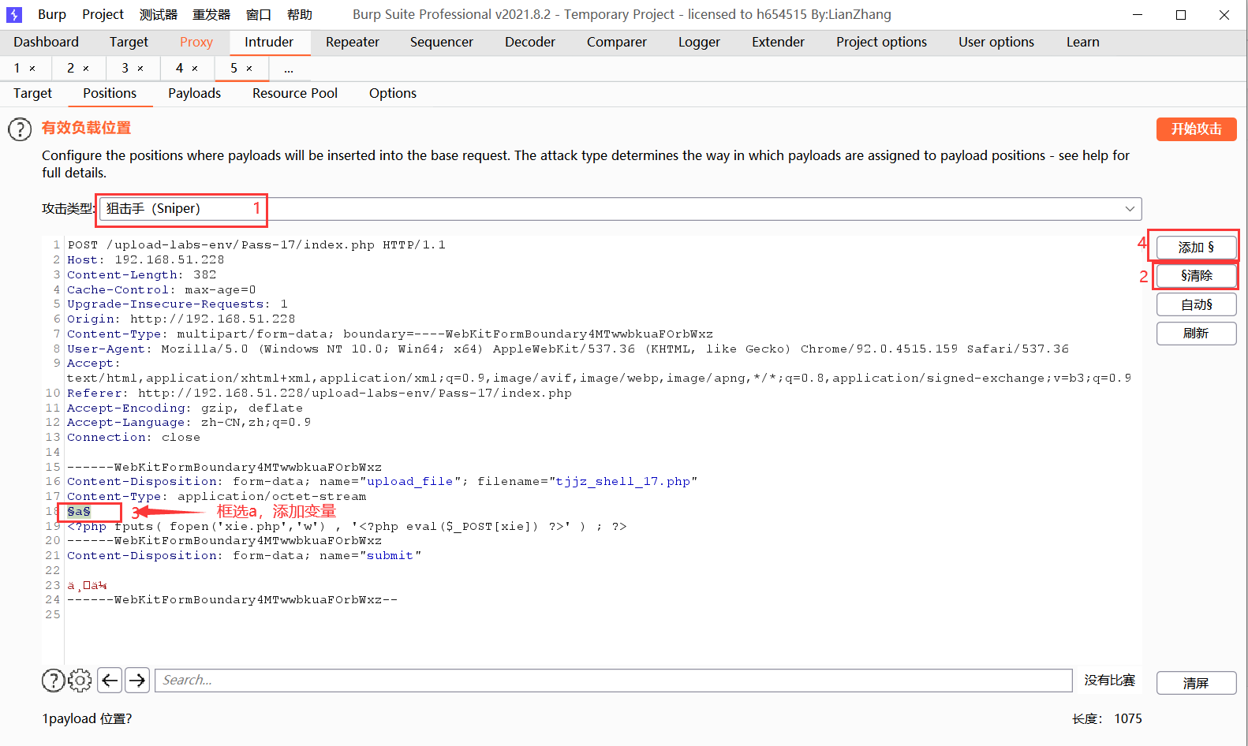The height and width of the screenshot is (746, 1248).
Task: Open the Project menu
Action: coord(103,14)
